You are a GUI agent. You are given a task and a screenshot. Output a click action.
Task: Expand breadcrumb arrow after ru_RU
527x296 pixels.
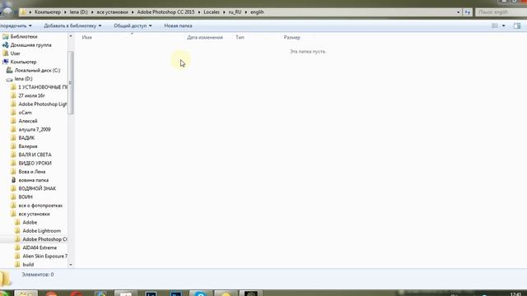pos(246,12)
